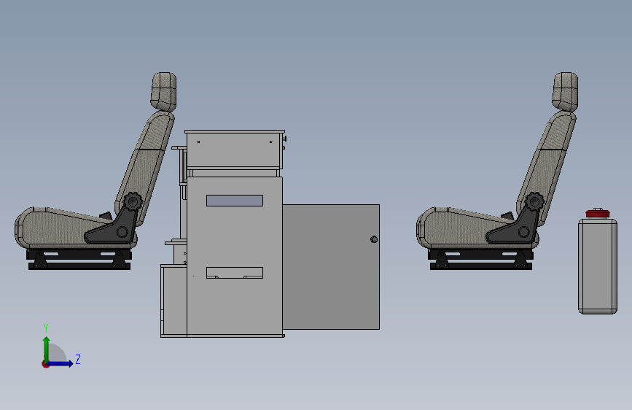
Task: Select the top box of the cabinet
Action: pos(235,150)
